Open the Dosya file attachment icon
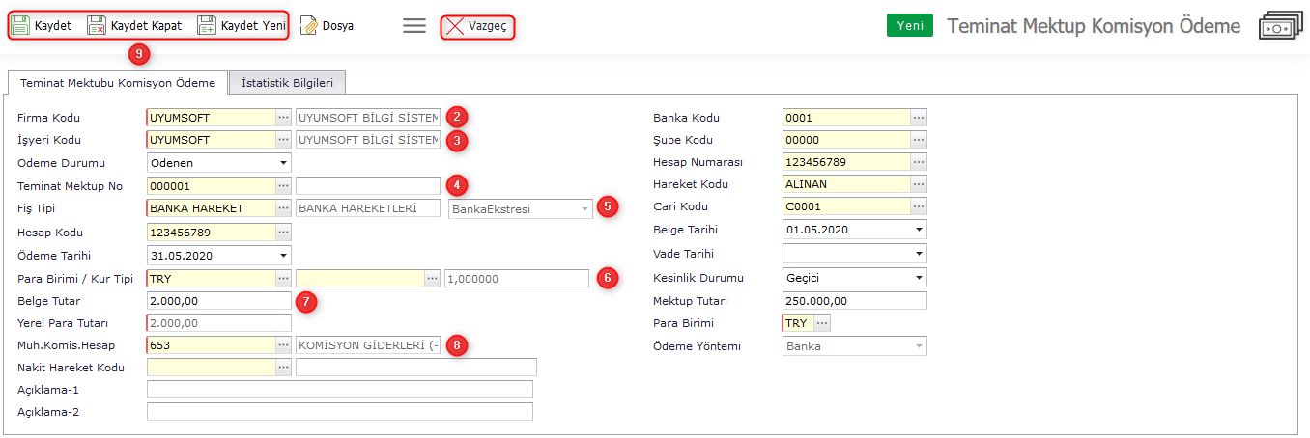Image resolution: width=1310 pixels, height=438 pixels. (309, 26)
